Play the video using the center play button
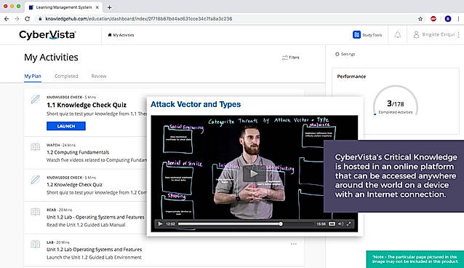This screenshot has height=268, width=464. (x=254, y=173)
